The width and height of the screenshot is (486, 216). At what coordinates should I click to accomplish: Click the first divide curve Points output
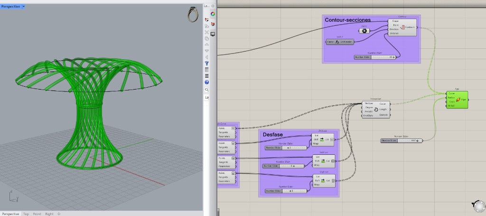click(x=222, y=128)
